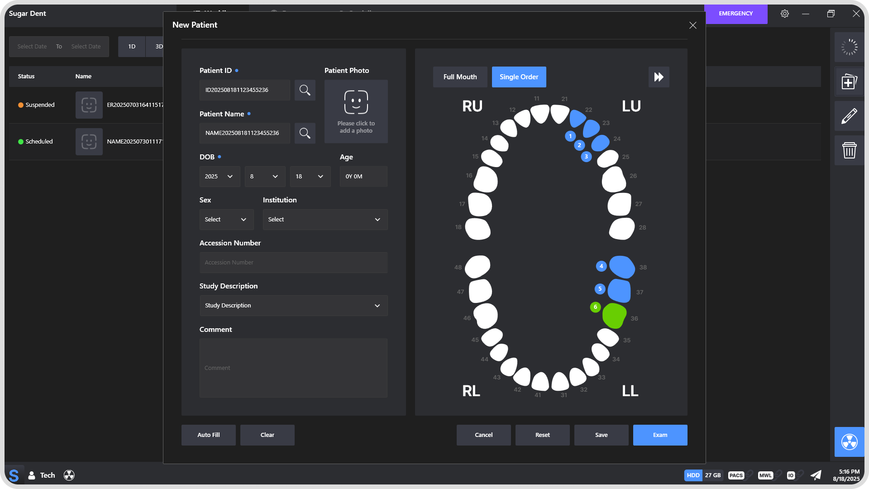The width and height of the screenshot is (869, 489).
Task: Click the Suspended status row
Action: pos(86,105)
